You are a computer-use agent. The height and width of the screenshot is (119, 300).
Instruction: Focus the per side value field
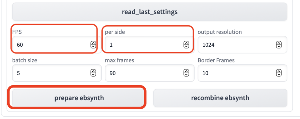point(144,45)
